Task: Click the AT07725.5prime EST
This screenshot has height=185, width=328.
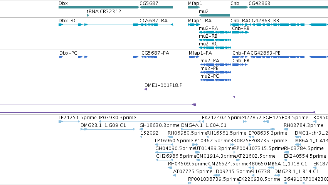Action: click(x=175, y=176)
